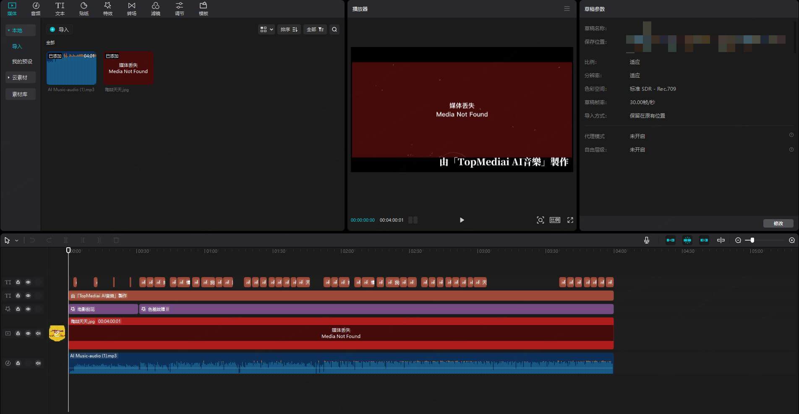Open the 滤镜 filters tab

tap(156, 9)
